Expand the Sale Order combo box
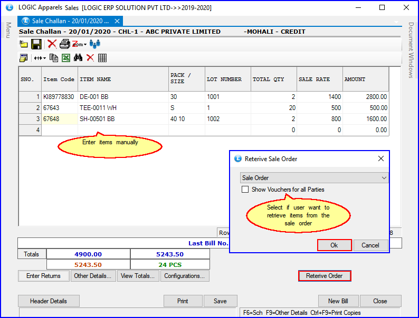The width and height of the screenshot is (419, 318). point(384,178)
